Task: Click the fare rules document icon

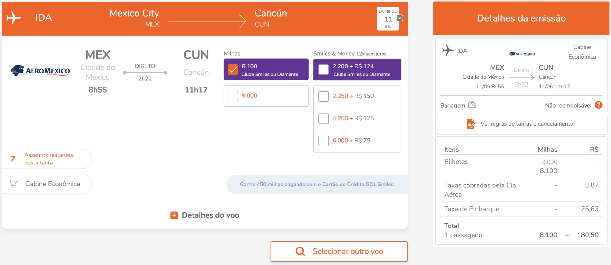Action: [471, 123]
